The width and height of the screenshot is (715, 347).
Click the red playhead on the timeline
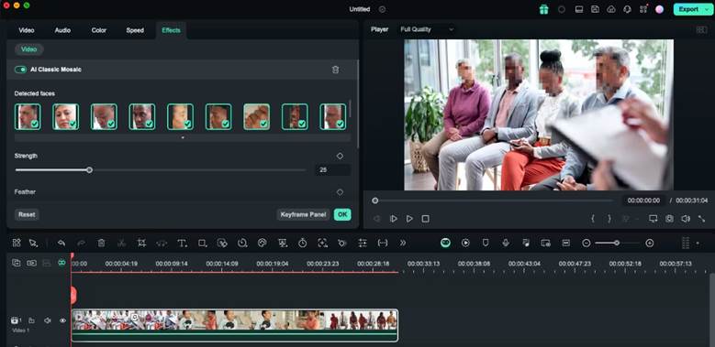point(73,295)
